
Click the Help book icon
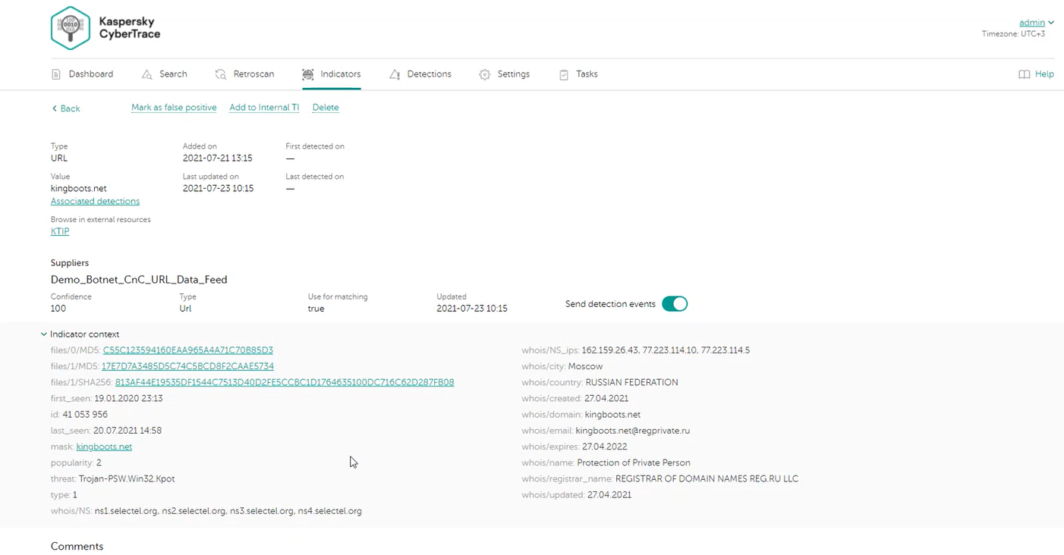[x=1025, y=74]
